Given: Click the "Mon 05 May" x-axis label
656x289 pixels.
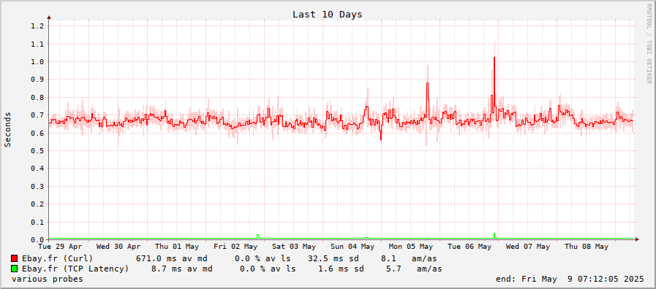Looking at the screenshot, I should pyautogui.click(x=411, y=247).
